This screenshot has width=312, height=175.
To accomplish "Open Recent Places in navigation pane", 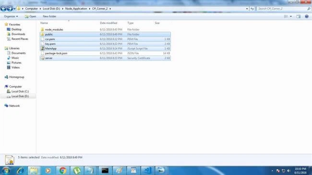I will 20,39.
